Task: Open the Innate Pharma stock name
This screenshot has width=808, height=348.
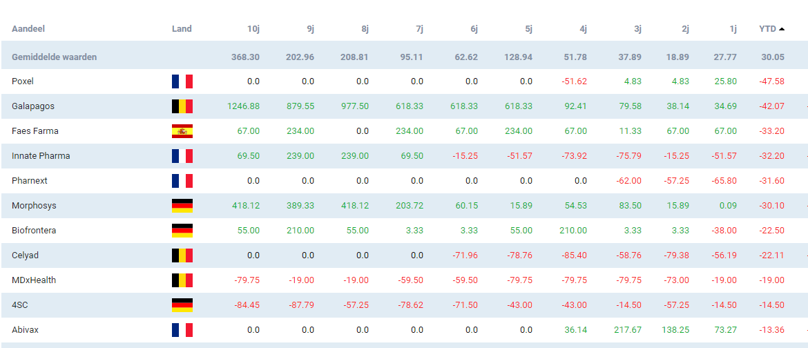Action: (x=41, y=155)
